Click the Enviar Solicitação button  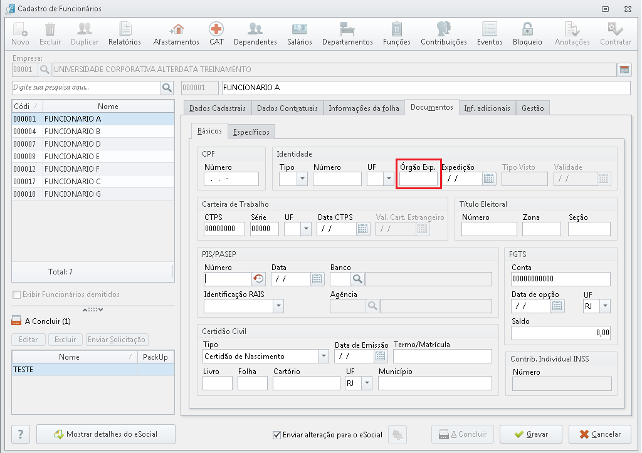click(x=117, y=340)
